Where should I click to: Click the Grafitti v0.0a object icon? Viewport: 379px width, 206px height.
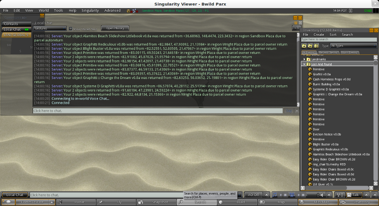[310, 74]
